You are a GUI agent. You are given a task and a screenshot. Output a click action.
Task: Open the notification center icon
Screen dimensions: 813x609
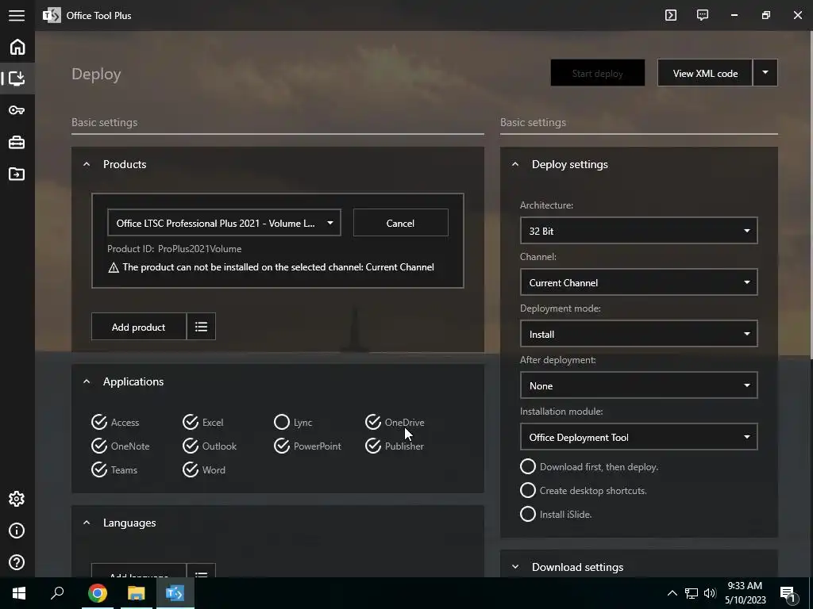(788, 593)
